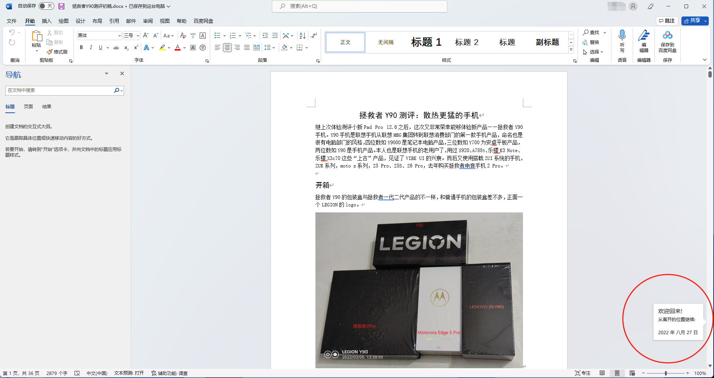Open the 插入 ribbon tab
The width and height of the screenshot is (714, 378).
click(x=47, y=21)
